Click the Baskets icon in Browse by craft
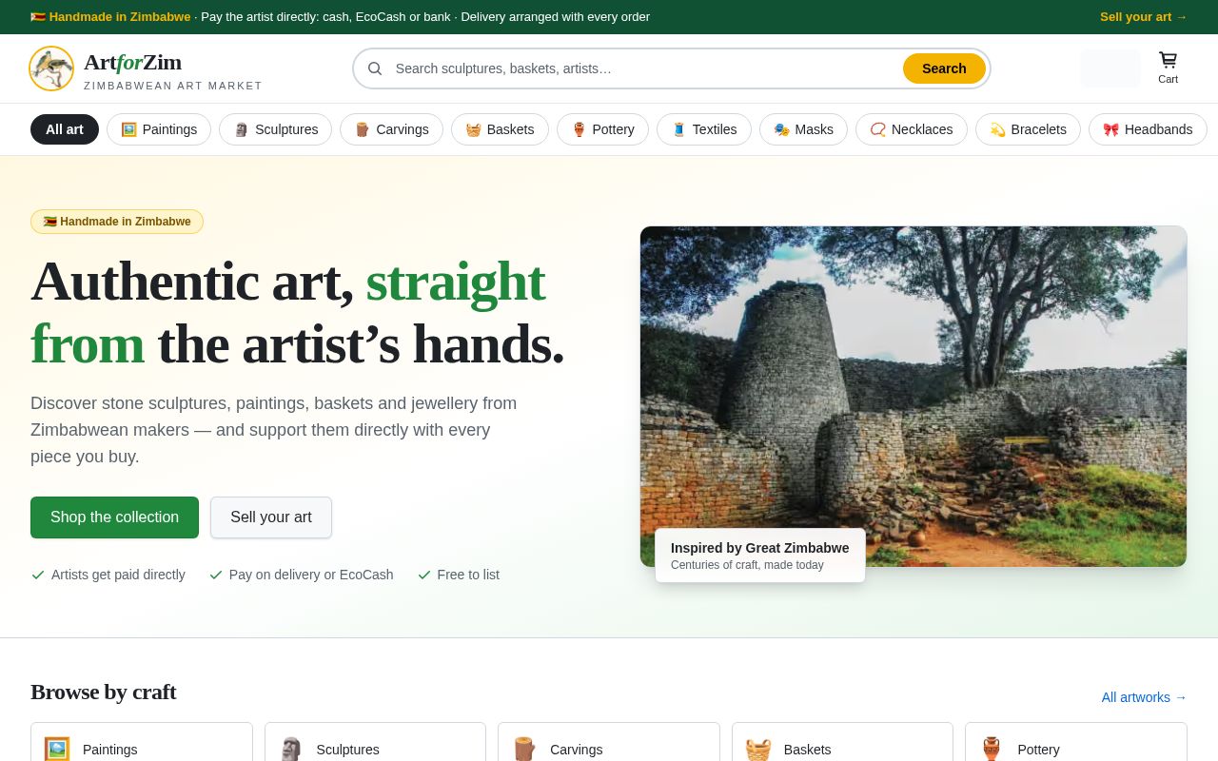 point(758,750)
